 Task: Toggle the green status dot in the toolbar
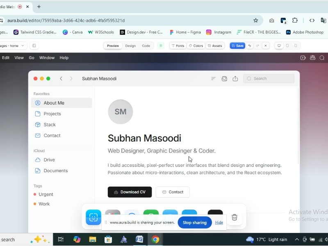coord(160,46)
